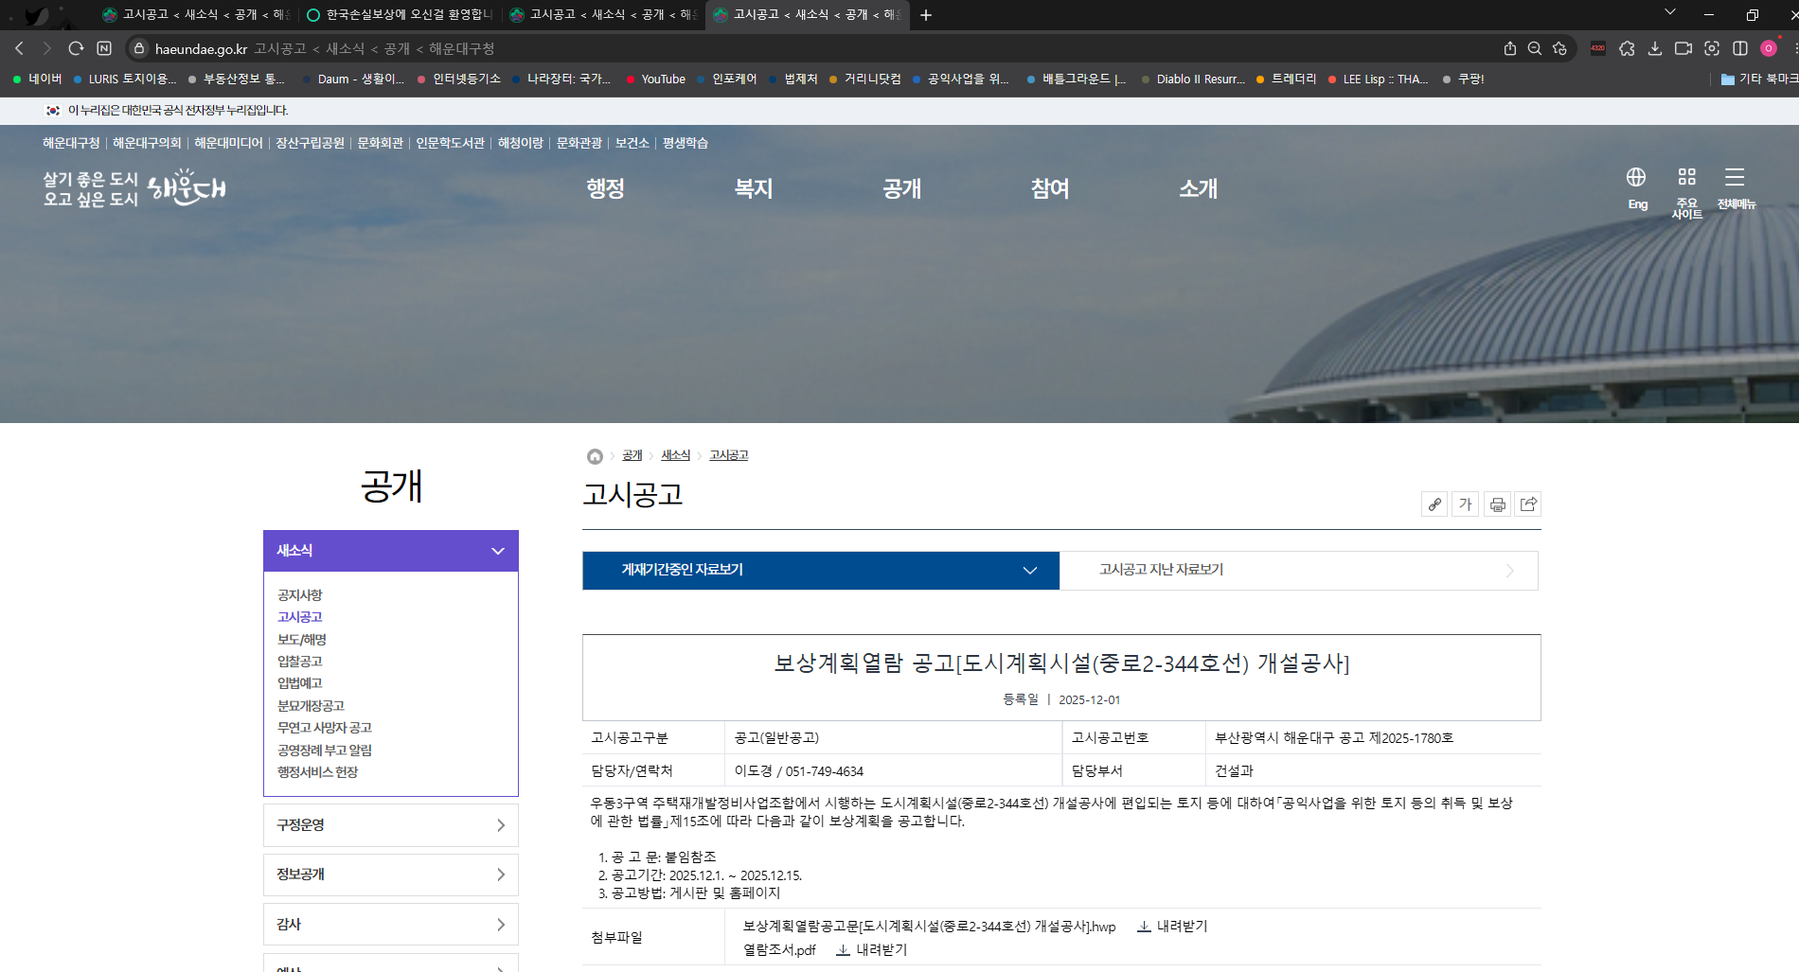
Task: Reload the page with browser refresh
Action: point(76,48)
